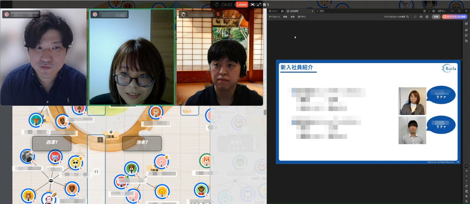This screenshot has height=204, width=470.
Task: Click the ログイン link
Action: [441, 11]
